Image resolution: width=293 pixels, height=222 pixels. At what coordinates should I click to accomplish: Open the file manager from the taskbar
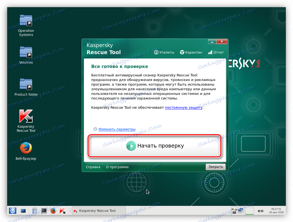[34, 211]
